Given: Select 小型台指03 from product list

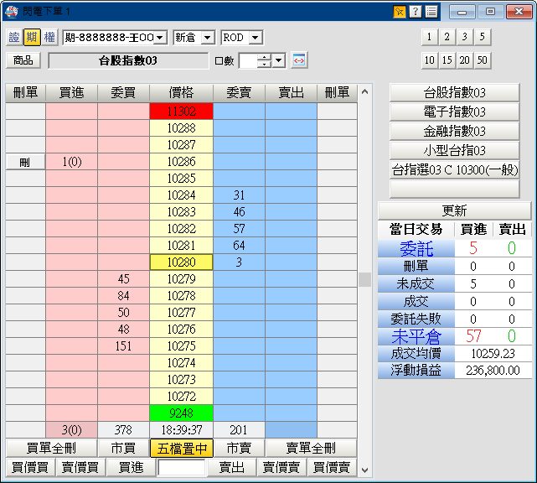Looking at the screenshot, I should tap(455, 150).
